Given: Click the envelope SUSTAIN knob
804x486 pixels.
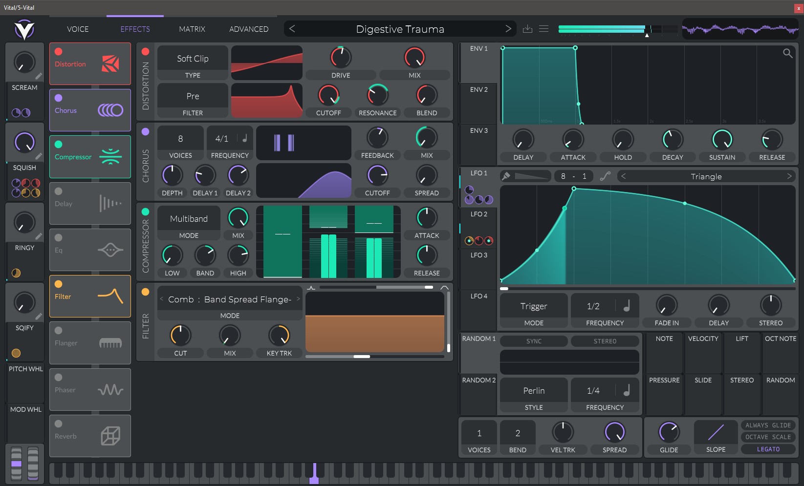Looking at the screenshot, I should (x=722, y=140).
